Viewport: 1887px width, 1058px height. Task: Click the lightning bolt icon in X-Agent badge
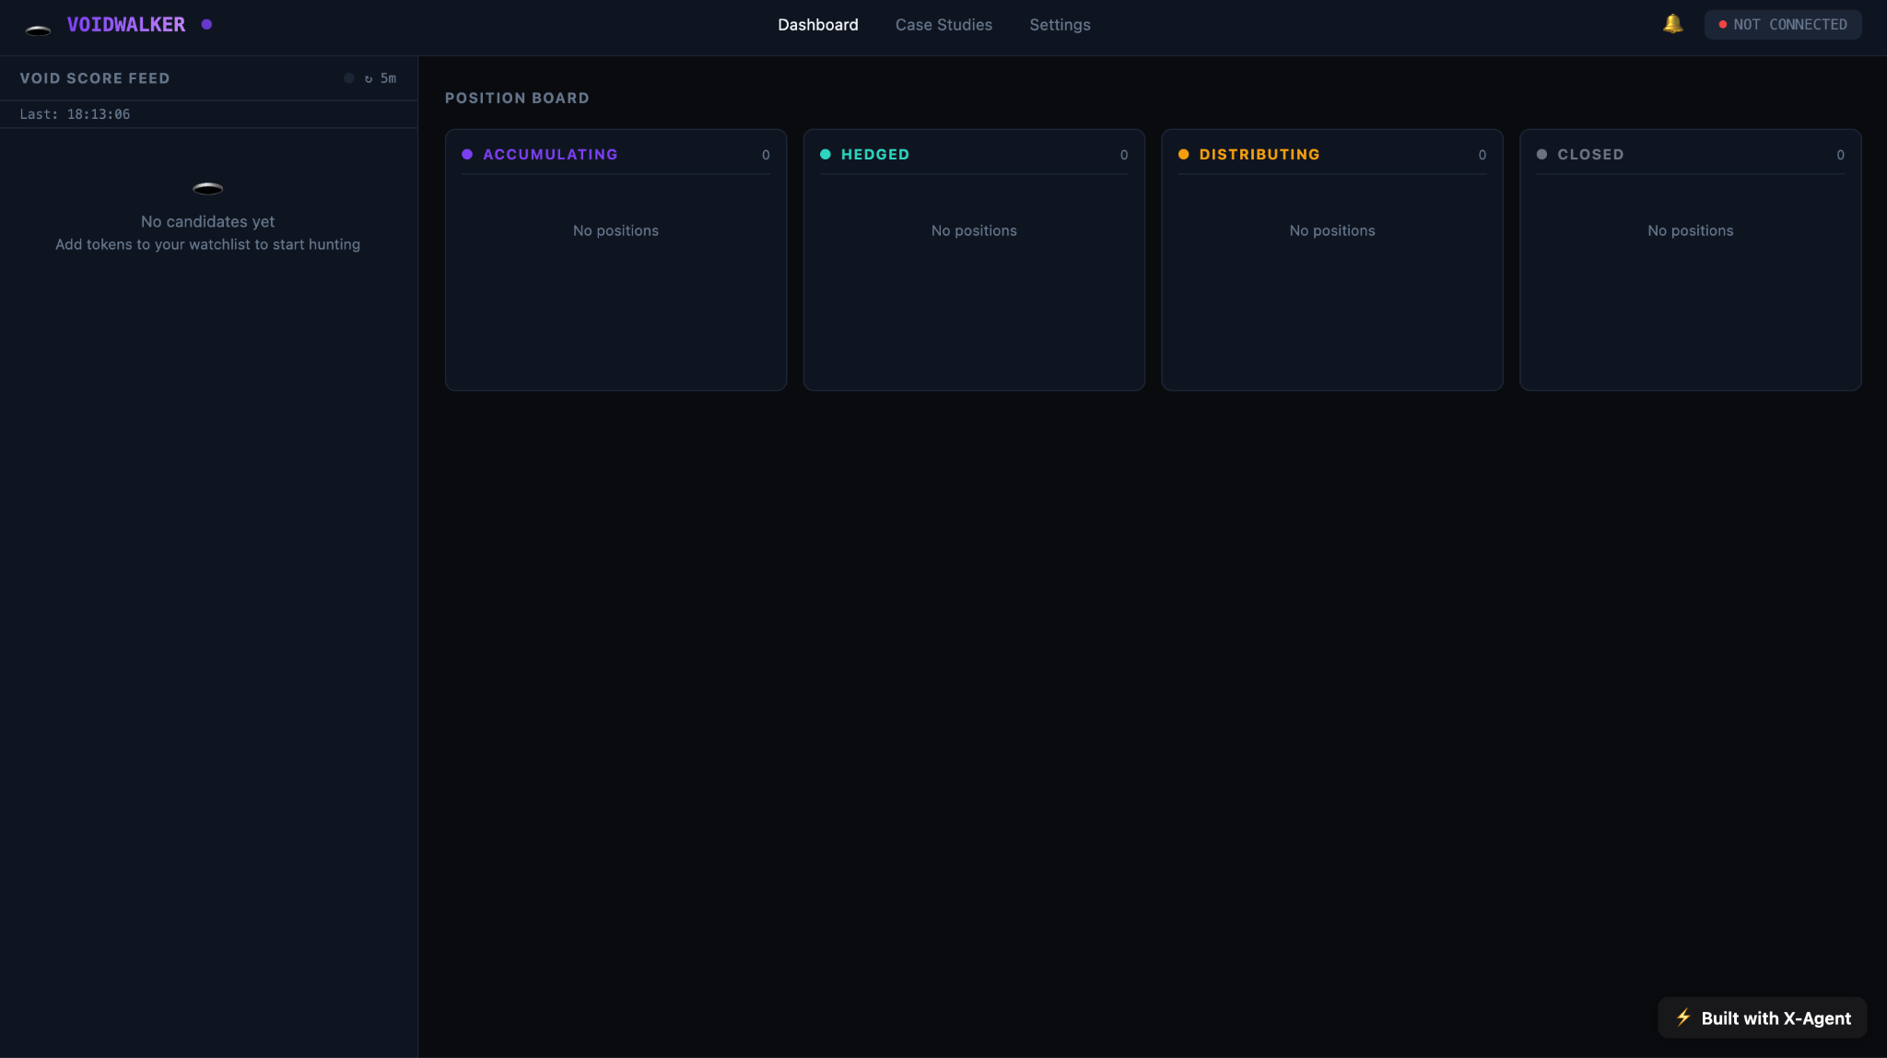pos(1683,1017)
